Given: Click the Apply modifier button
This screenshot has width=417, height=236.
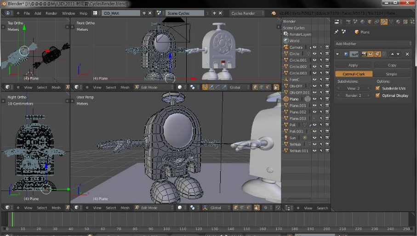Looking at the screenshot, I should pyautogui.click(x=353, y=65).
